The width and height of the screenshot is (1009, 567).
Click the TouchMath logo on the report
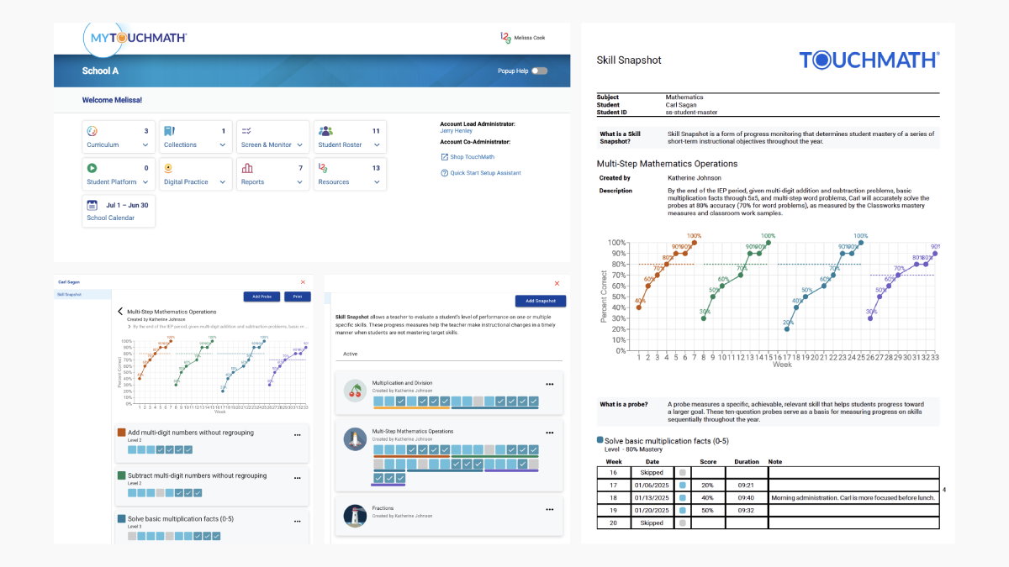click(869, 60)
